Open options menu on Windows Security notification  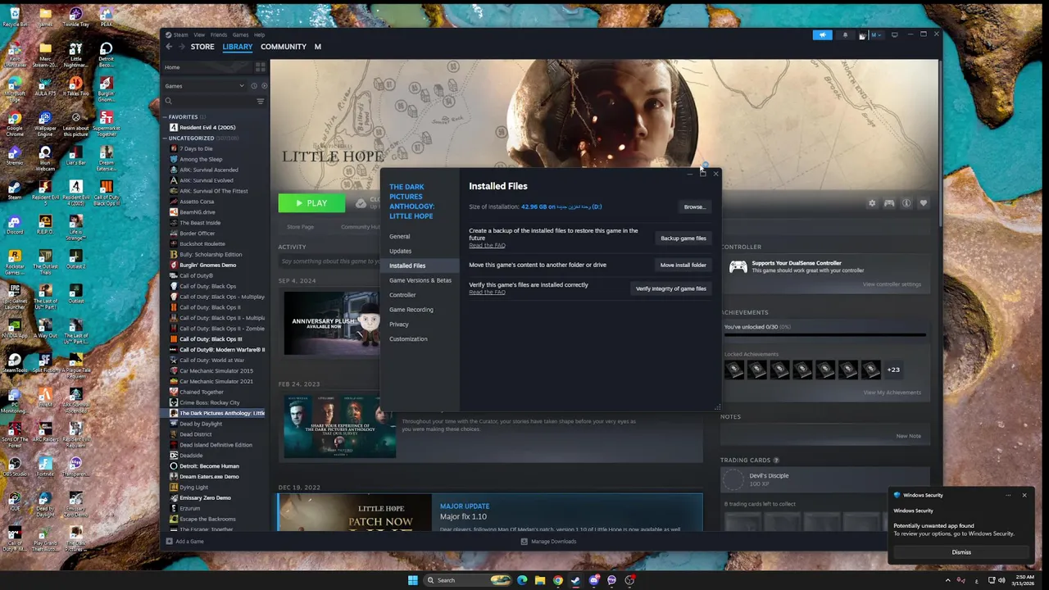pos(1008,495)
